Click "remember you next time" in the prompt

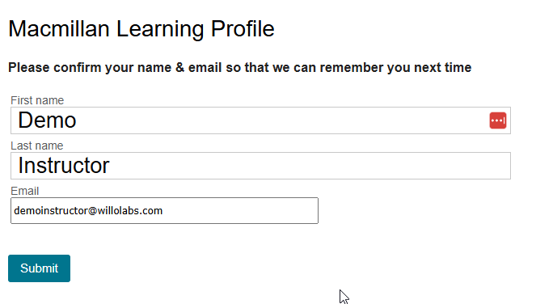395,67
